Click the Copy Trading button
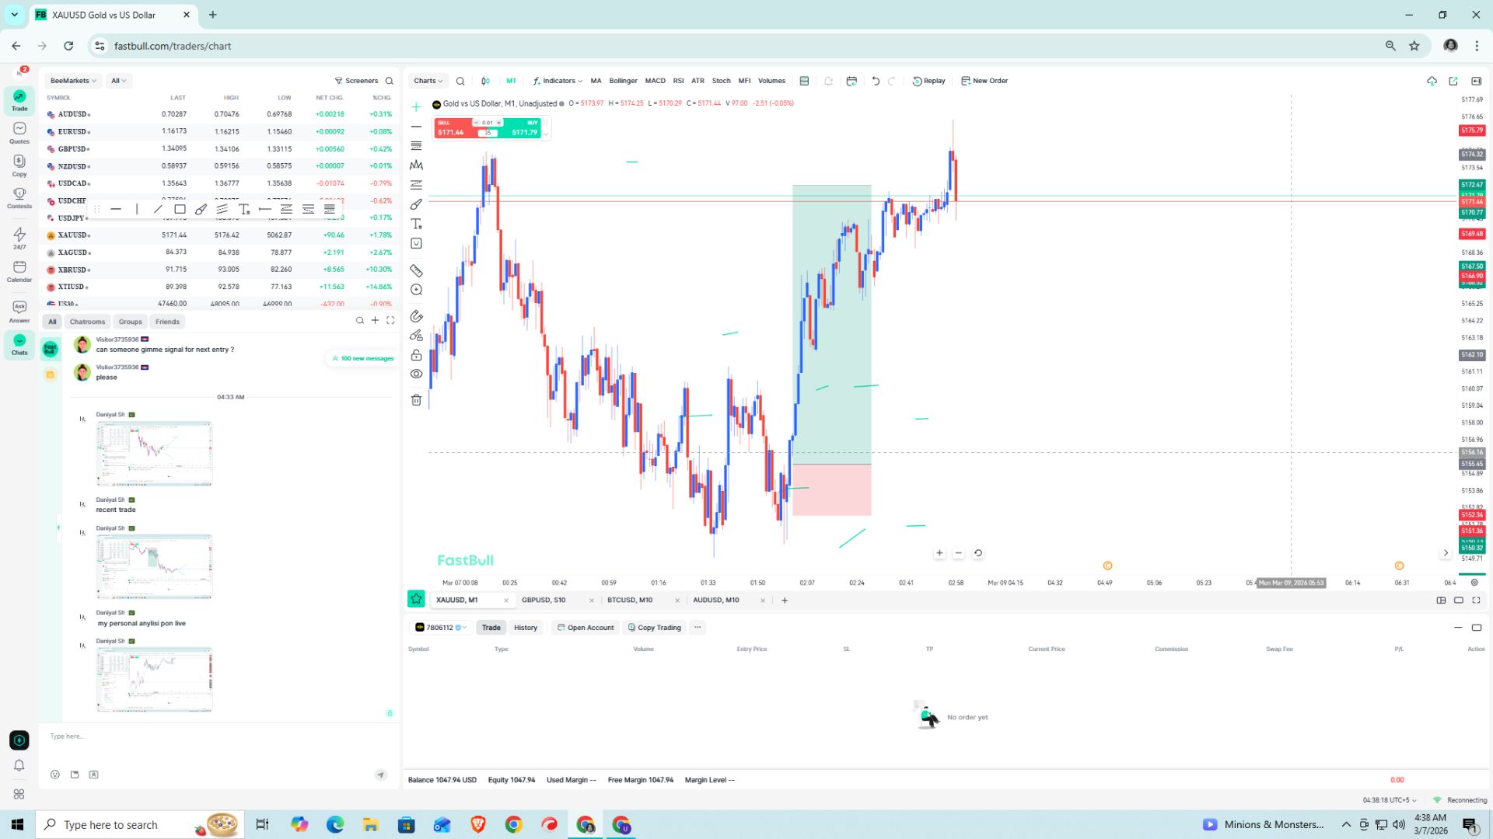 (x=654, y=628)
